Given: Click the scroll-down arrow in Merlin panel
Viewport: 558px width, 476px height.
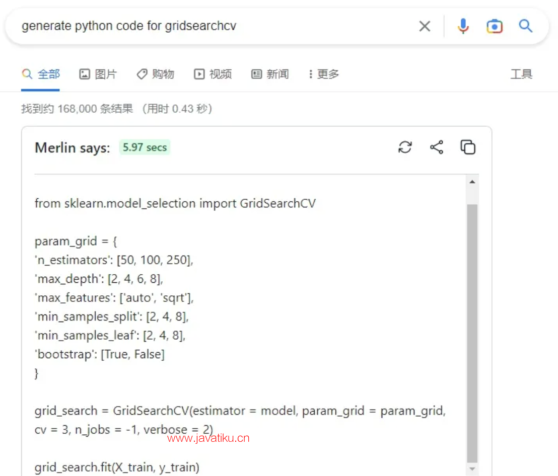Looking at the screenshot, I should (472, 469).
